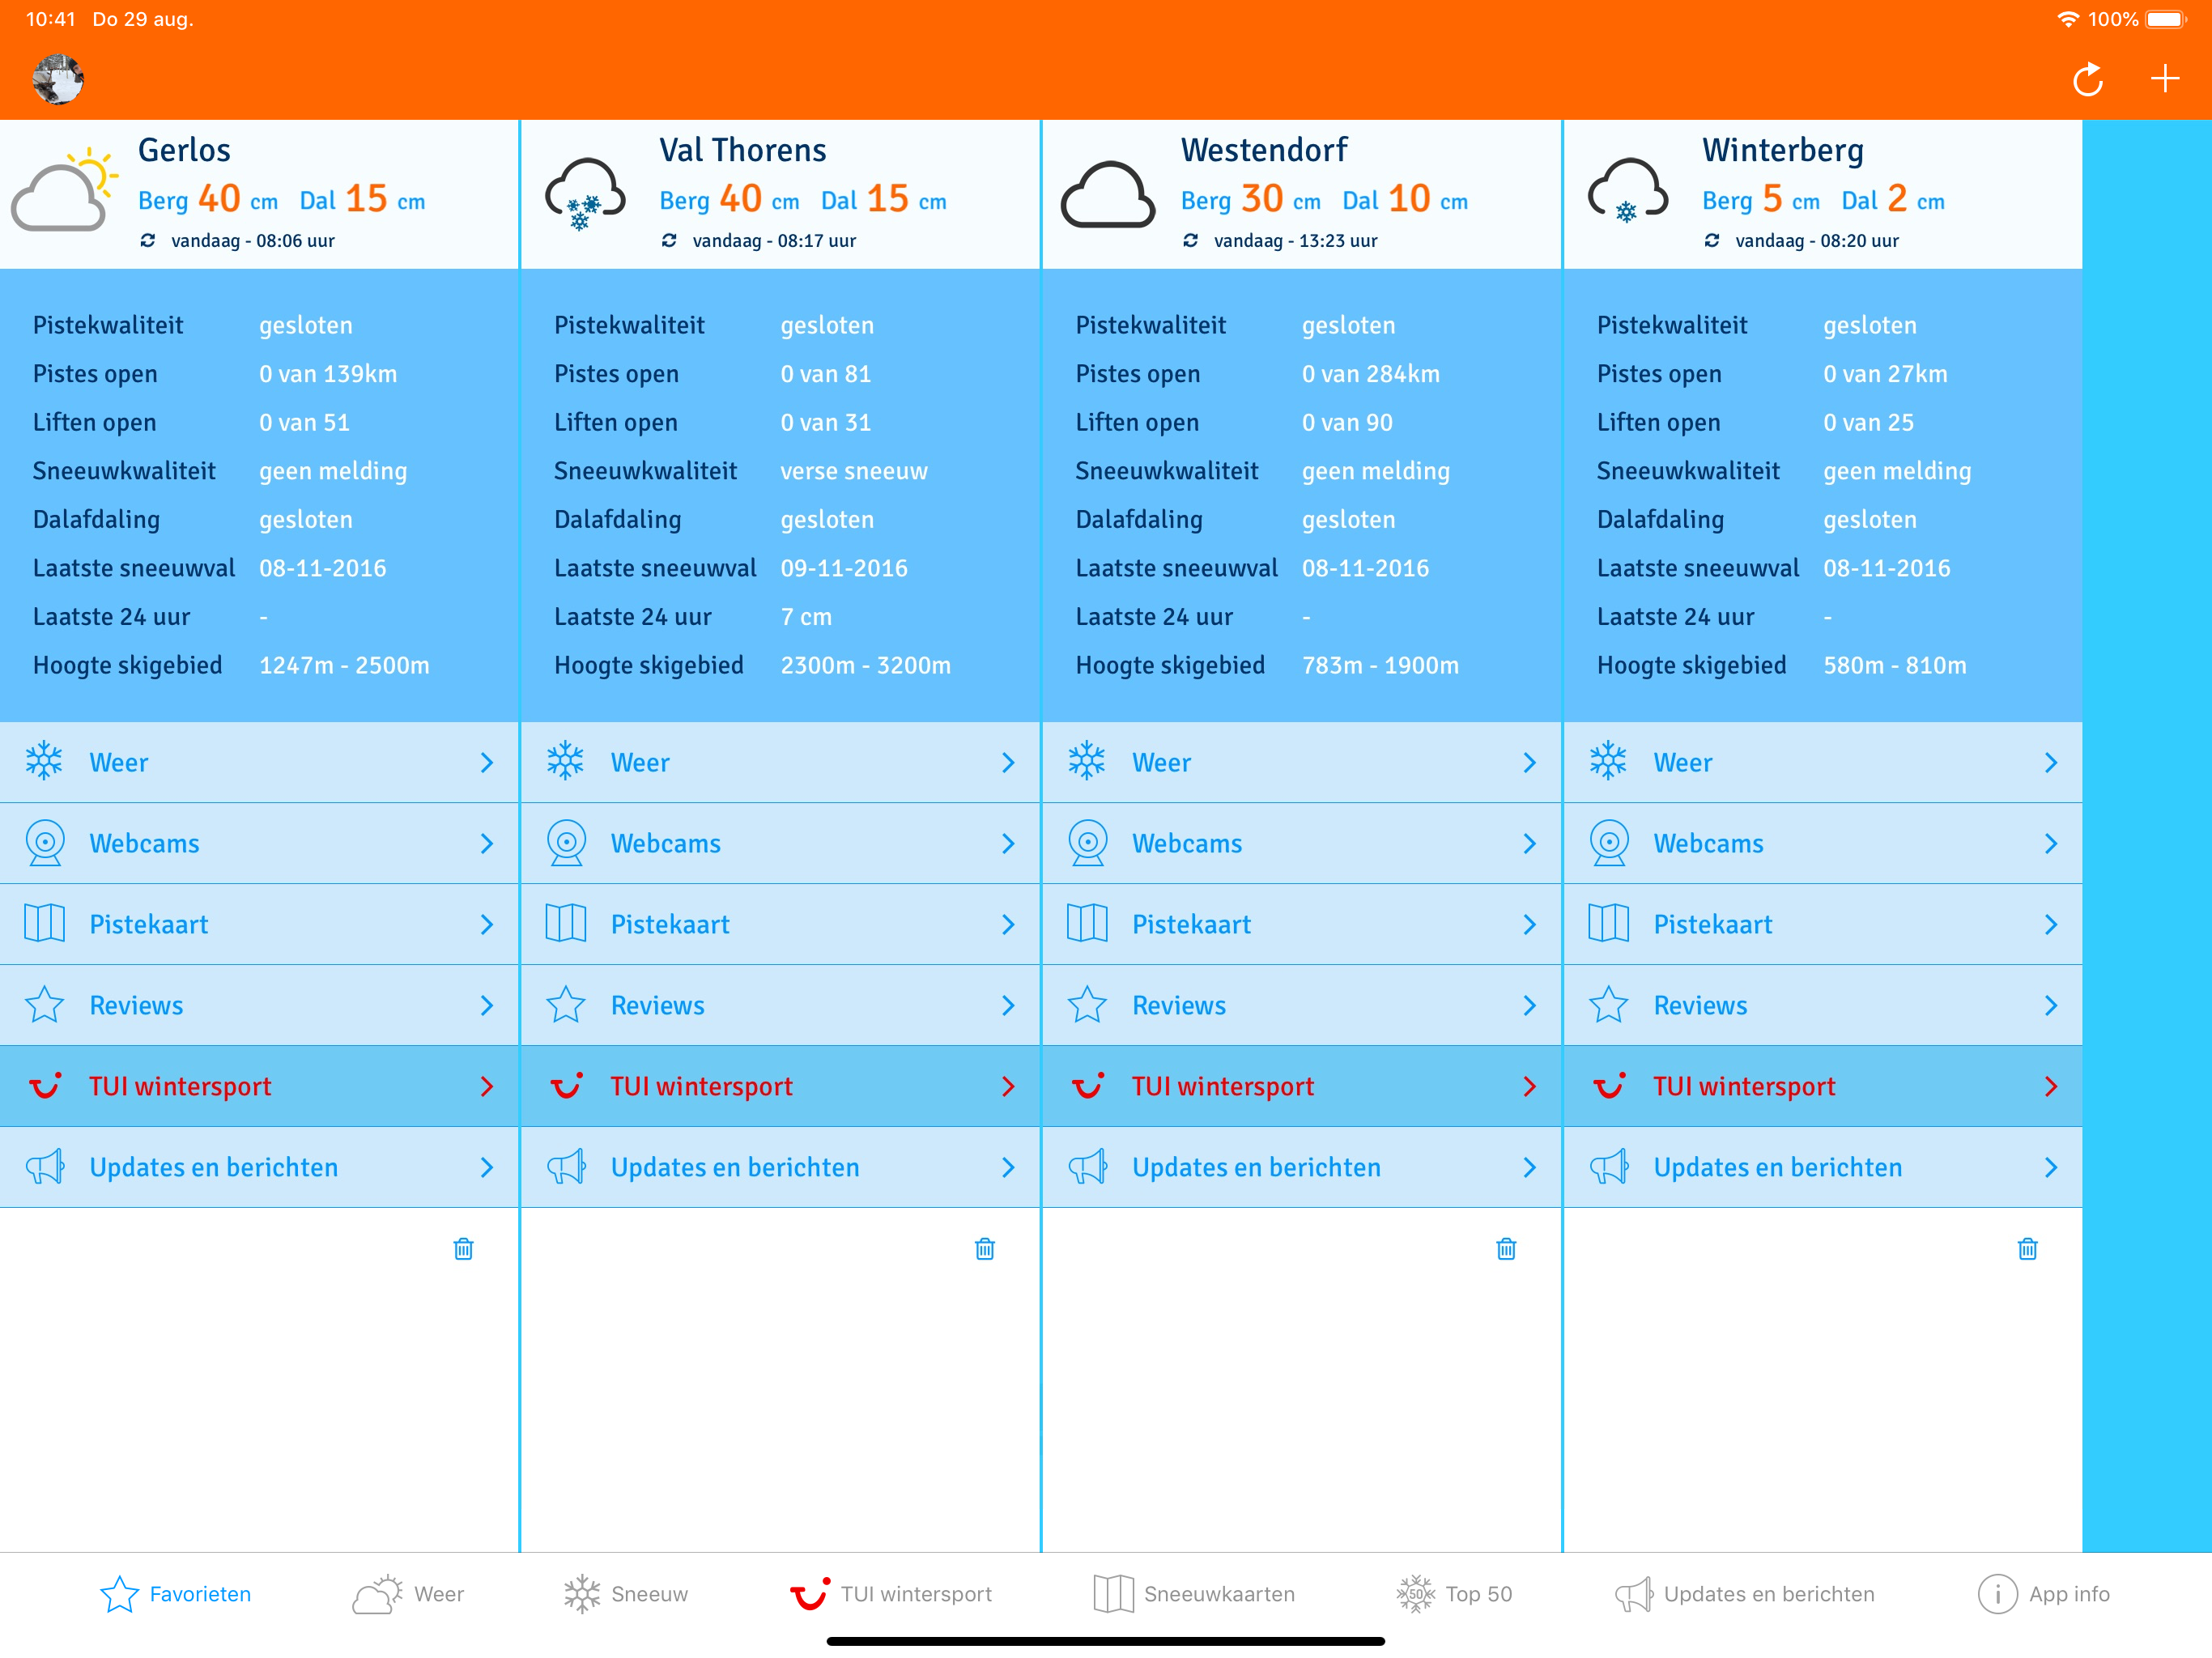
Task: Expand Weer chevron for Val Thorens
Action: (1008, 763)
